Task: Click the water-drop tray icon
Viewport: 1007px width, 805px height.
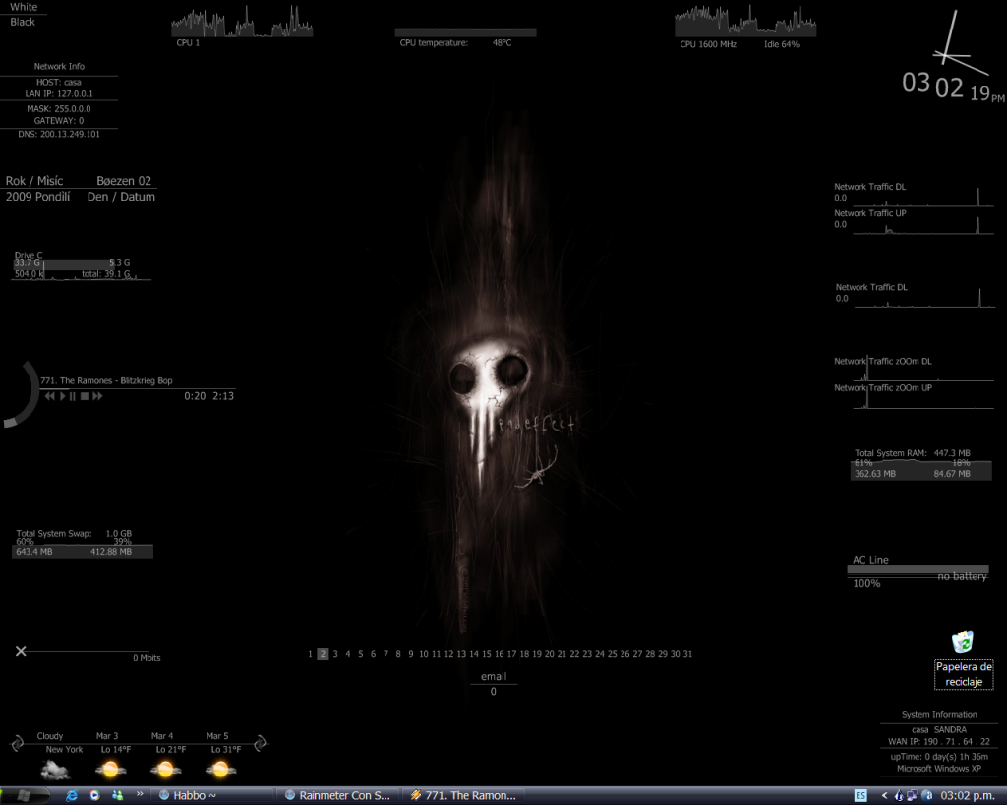Action: pyautogui.click(x=899, y=795)
